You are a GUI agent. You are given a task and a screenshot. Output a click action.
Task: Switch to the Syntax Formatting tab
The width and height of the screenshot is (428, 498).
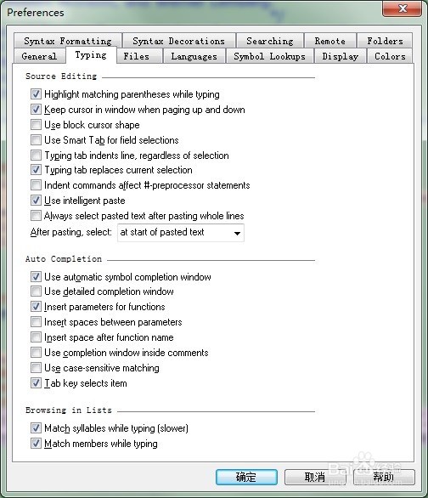pos(68,41)
